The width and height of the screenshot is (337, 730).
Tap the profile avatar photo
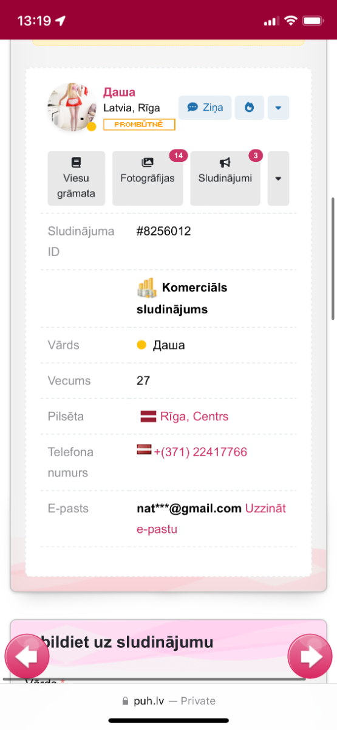pyautogui.click(x=72, y=107)
